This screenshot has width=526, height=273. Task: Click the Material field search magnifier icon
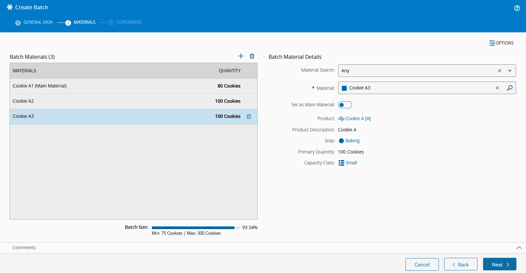[x=510, y=88]
